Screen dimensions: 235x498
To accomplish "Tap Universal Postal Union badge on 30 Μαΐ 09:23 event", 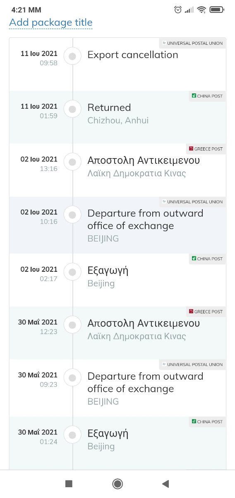I will 192,364.
